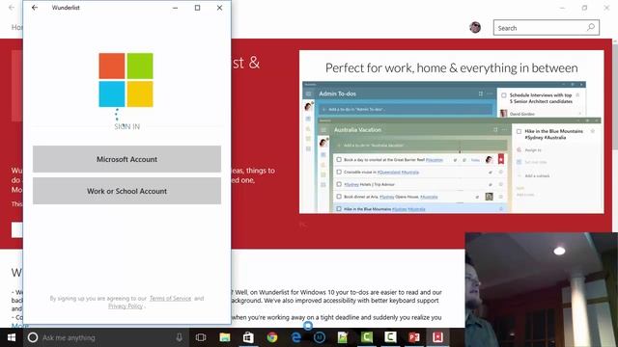Open the green Camtasia taskbar icon

point(367,337)
